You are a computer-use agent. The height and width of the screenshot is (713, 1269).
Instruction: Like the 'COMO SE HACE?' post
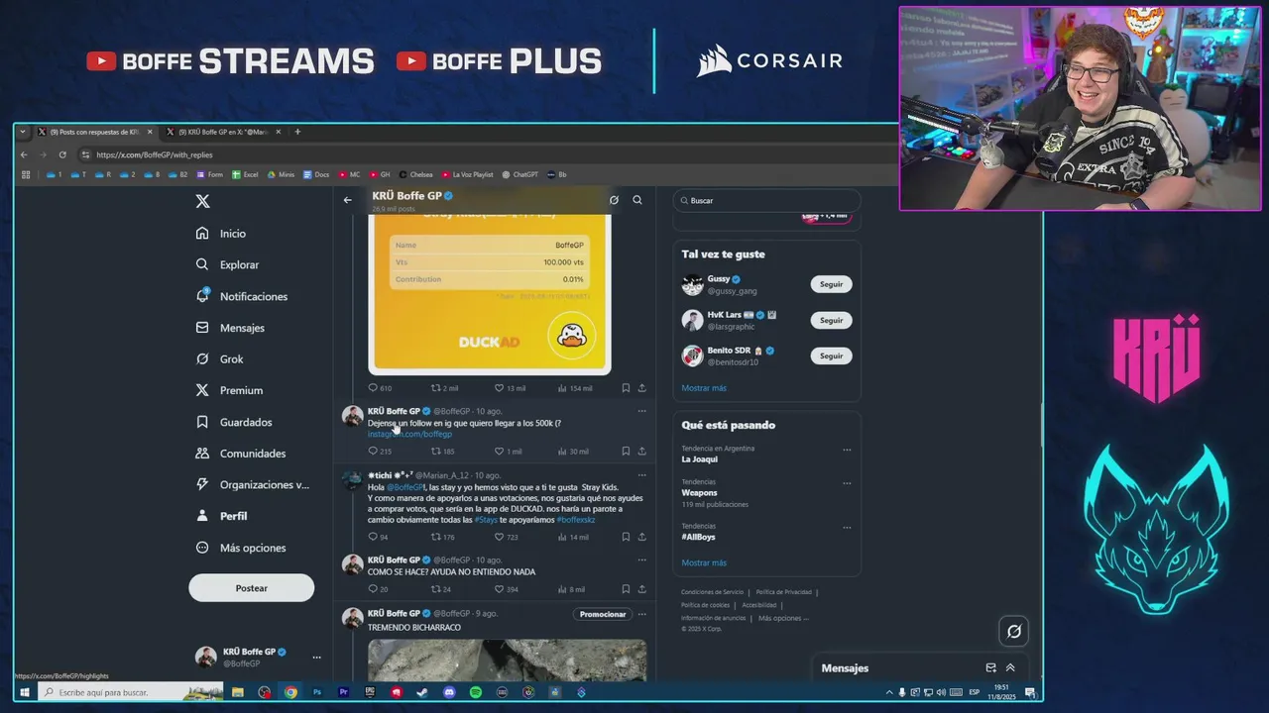(x=499, y=589)
